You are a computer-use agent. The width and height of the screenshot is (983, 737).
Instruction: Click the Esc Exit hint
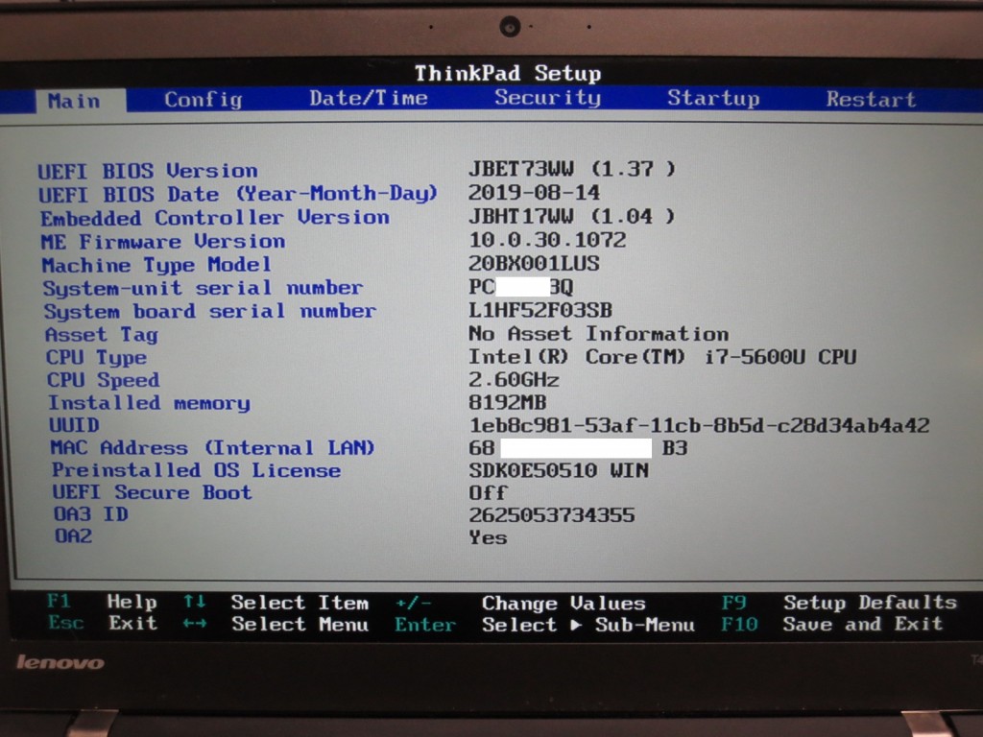click(x=103, y=623)
